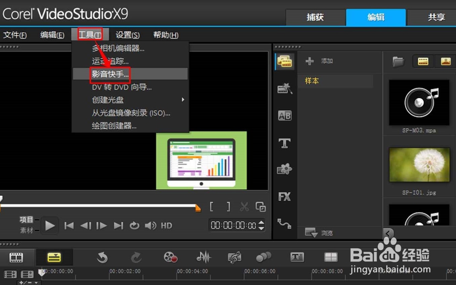The width and height of the screenshot is (456, 285).
Task: Switch to the 捕获 tab
Action: [315, 17]
